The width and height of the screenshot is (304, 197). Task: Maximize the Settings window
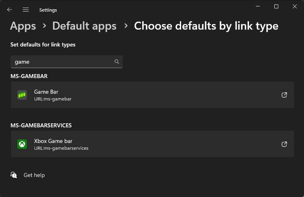(x=276, y=6)
